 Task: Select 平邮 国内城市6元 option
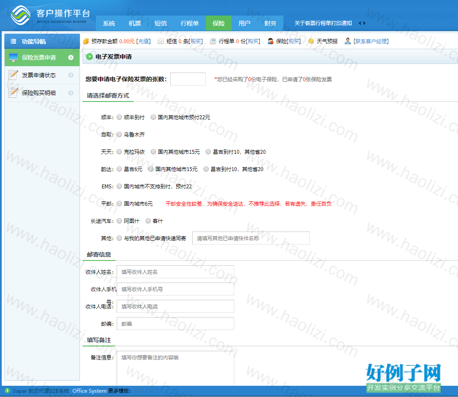(x=119, y=203)
